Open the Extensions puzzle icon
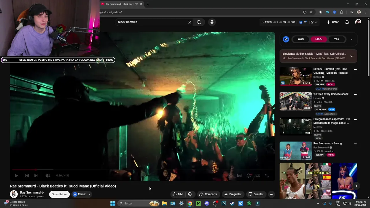The height and width of the screenshot is (208, 370). 341,12
